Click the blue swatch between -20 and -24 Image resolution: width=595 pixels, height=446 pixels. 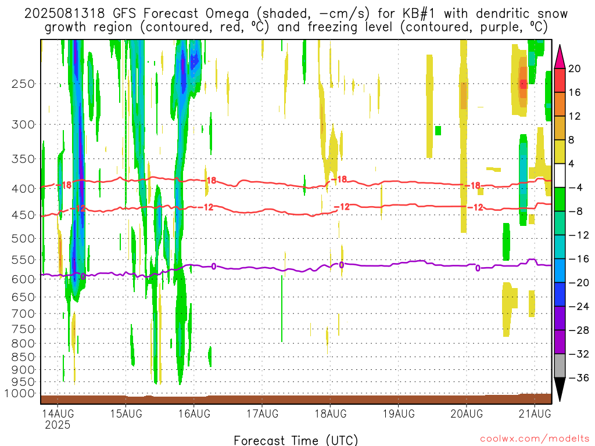click(560, 294)
